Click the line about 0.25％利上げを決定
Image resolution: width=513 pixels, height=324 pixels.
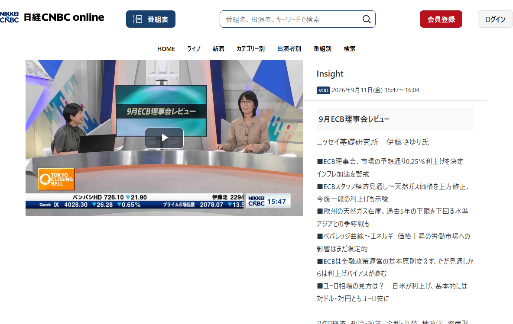pos(390,162)
